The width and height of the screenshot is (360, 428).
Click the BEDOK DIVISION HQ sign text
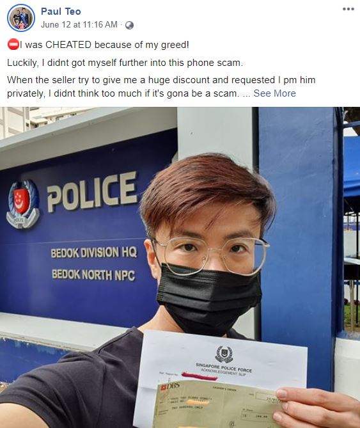tap(94, 253)
